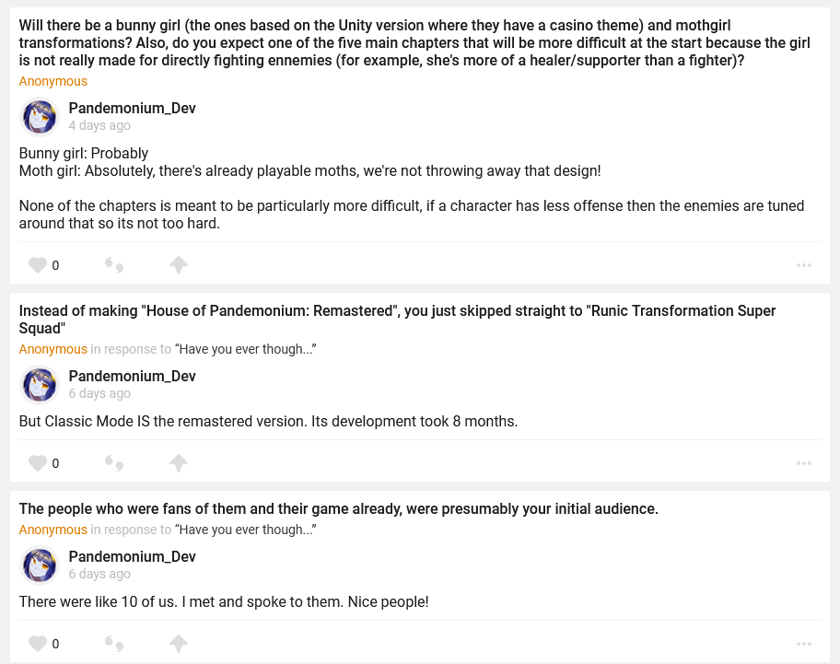Open the three-dot menu on the bunny girl answer
The width and height of the screenshot is (840, 664).
(x=804, y=265)
